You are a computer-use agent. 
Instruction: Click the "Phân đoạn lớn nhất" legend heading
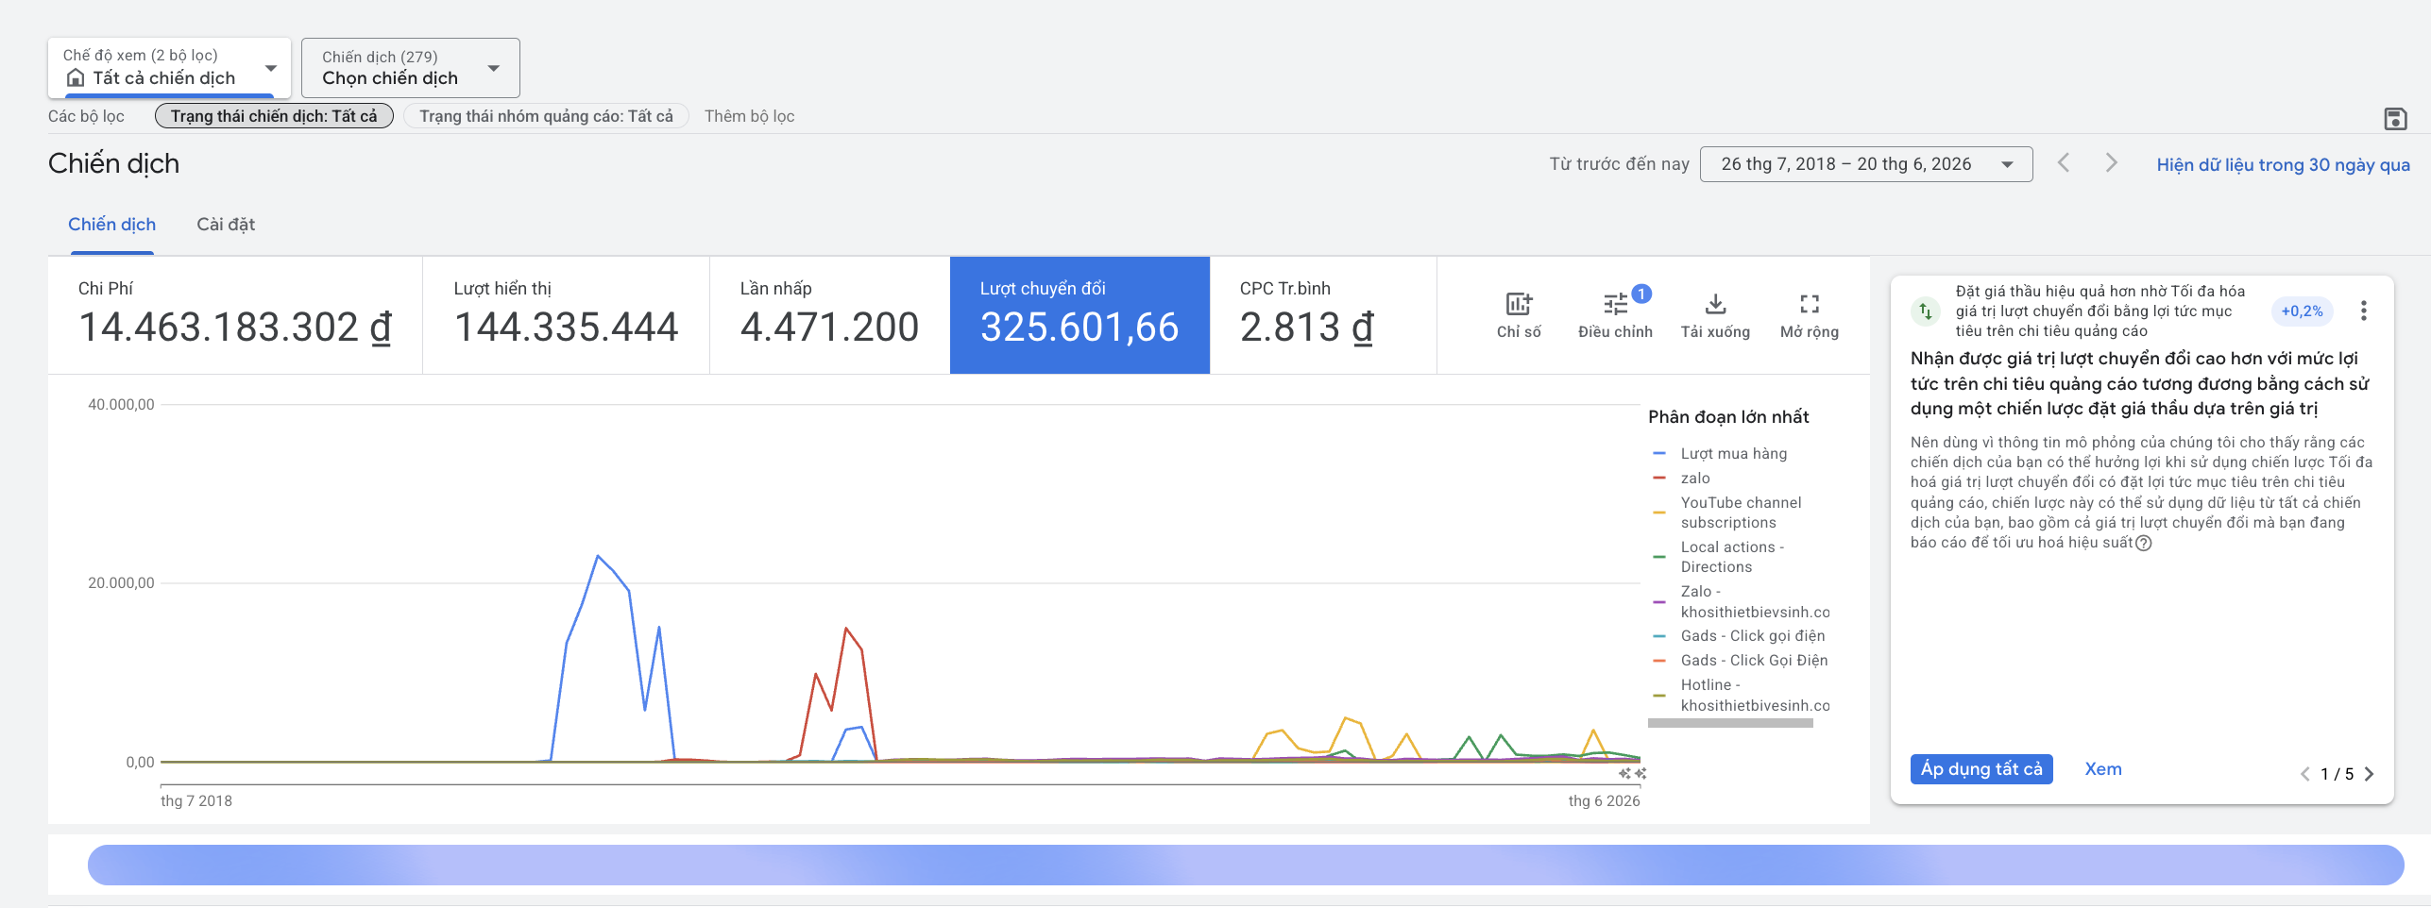coord(1728,417)
